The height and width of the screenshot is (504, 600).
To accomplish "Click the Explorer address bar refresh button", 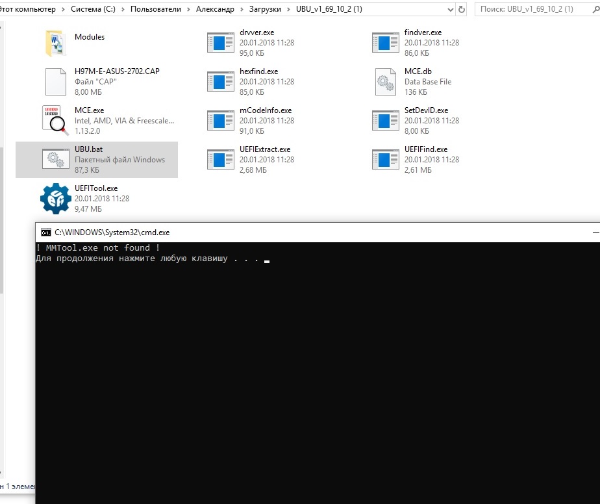I will pos(462,9).
